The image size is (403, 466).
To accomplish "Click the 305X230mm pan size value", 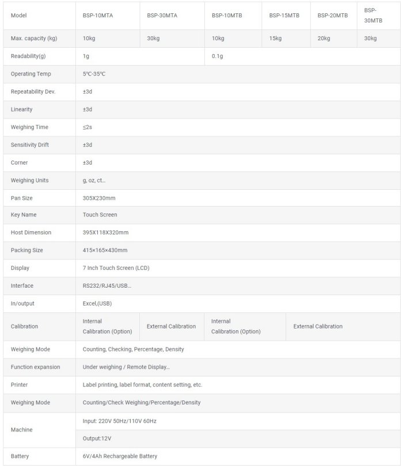I will [x=98, y=198].
